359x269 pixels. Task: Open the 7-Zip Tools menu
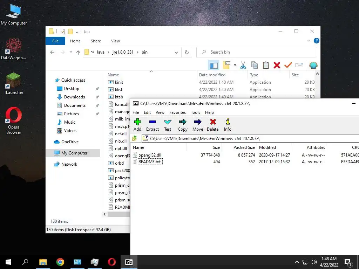point(196,112)
